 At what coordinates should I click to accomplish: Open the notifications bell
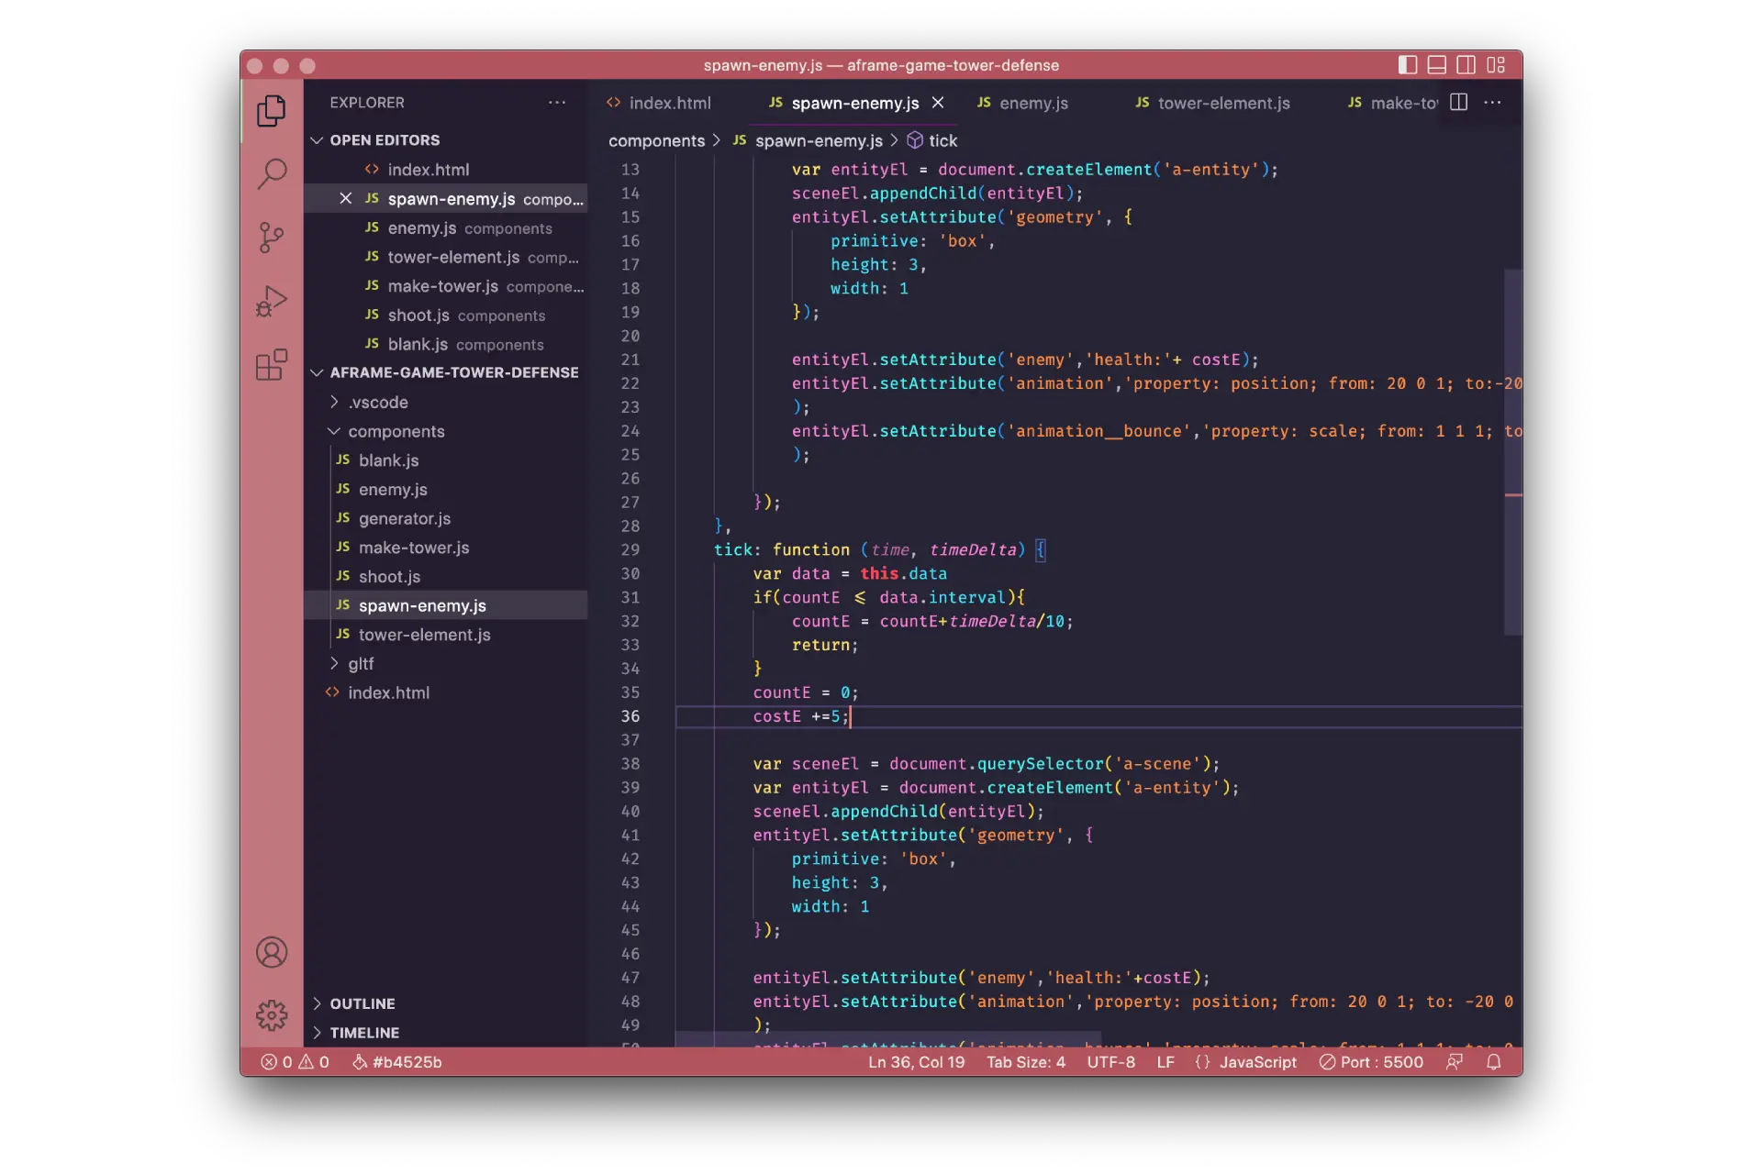pos(1493,1061)
